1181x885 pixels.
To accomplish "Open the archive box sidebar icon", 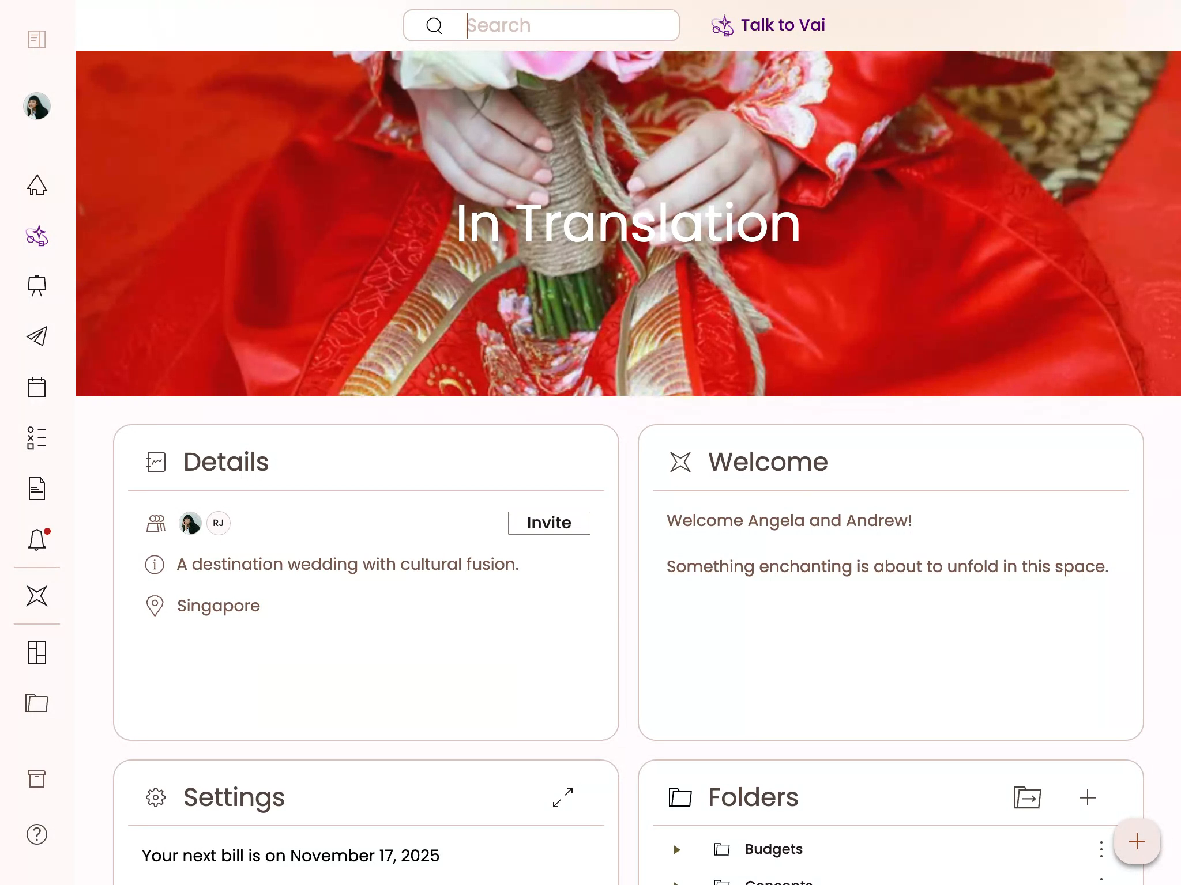I will [x=37, y=779].
